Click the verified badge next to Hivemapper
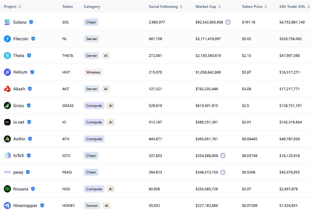Image resolution: width=311 pixels, height=211 pixels. pyautogui.click(x=42, y=206)
